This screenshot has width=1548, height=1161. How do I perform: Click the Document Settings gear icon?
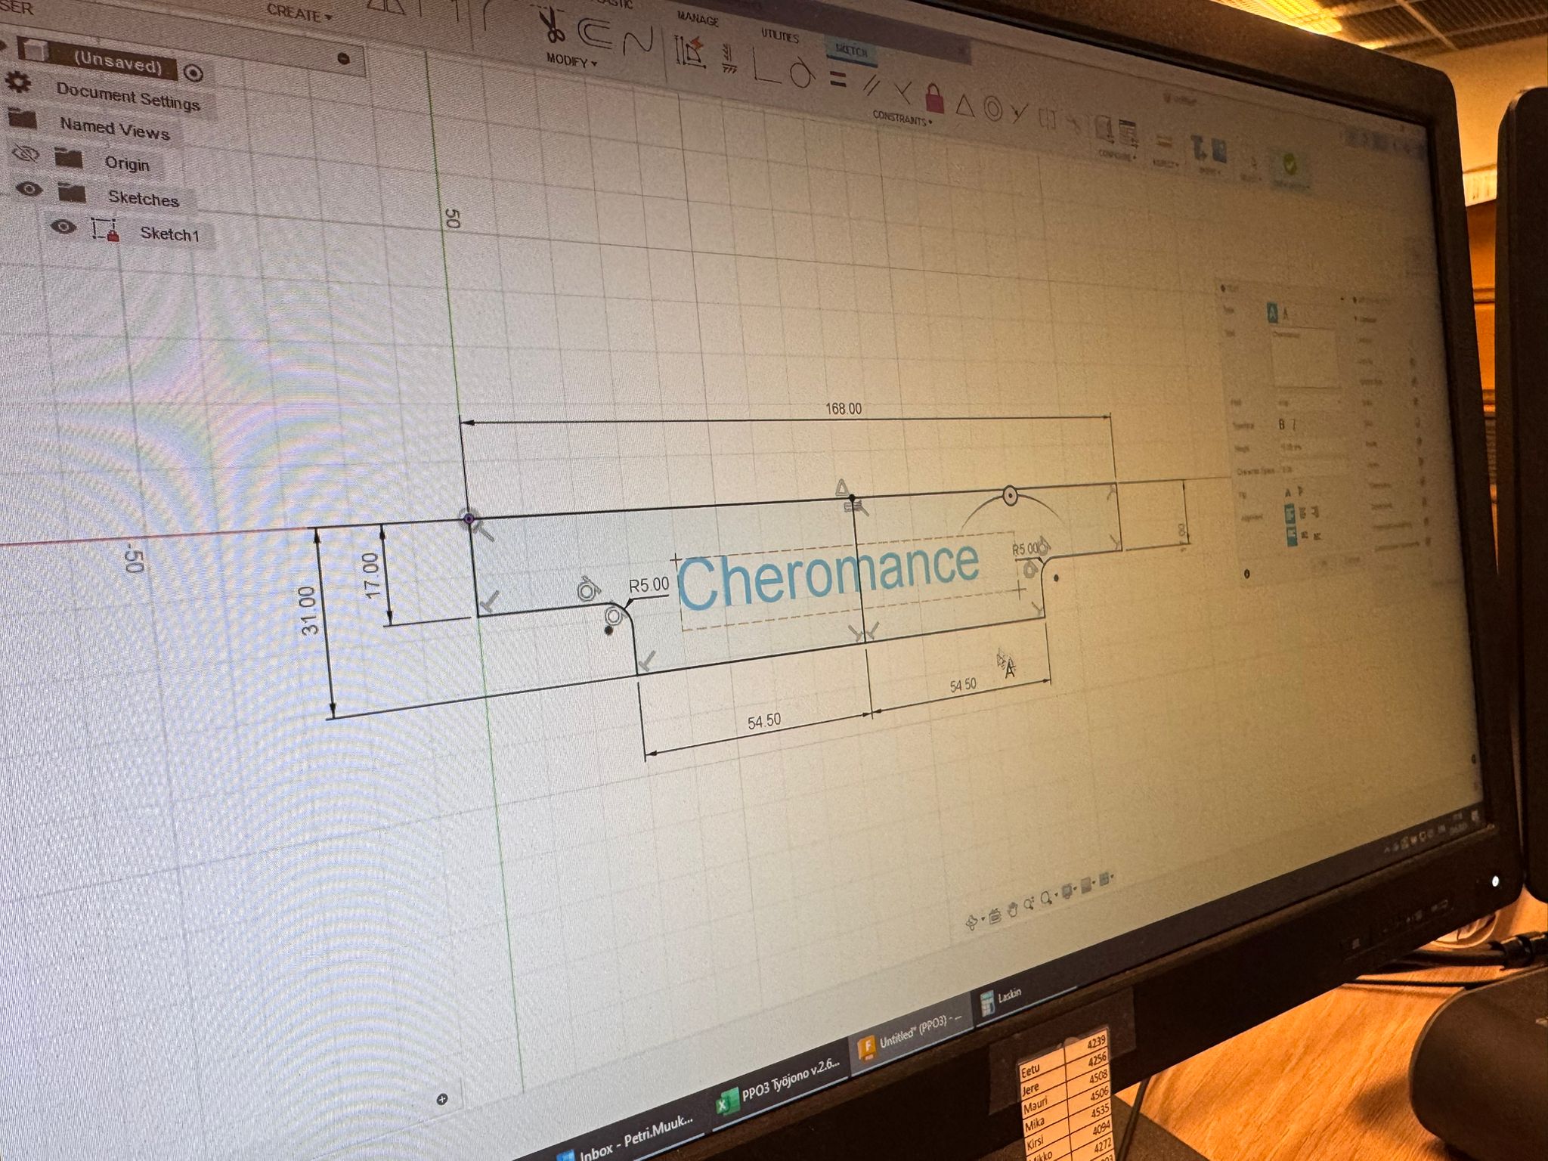tap(18, 82)
